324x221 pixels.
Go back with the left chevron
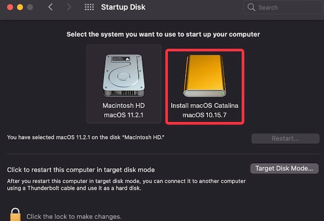50,7
